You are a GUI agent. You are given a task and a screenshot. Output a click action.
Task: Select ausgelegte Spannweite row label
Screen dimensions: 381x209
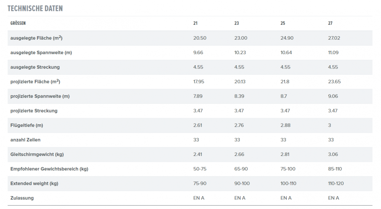pos(41,53)
